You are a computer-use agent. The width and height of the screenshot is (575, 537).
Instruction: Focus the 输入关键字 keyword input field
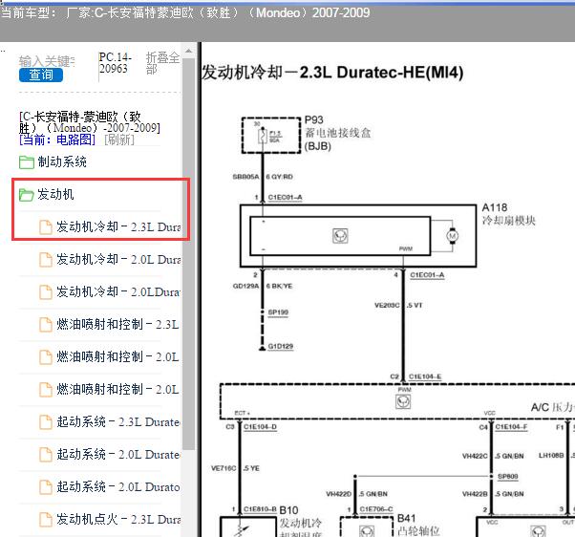(47, 61)
